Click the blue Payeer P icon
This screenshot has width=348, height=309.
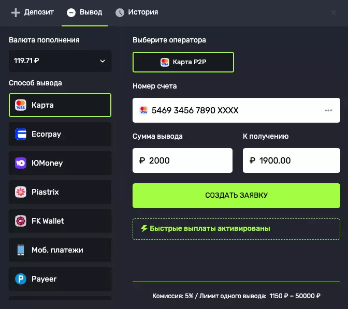tap(21, 279)
